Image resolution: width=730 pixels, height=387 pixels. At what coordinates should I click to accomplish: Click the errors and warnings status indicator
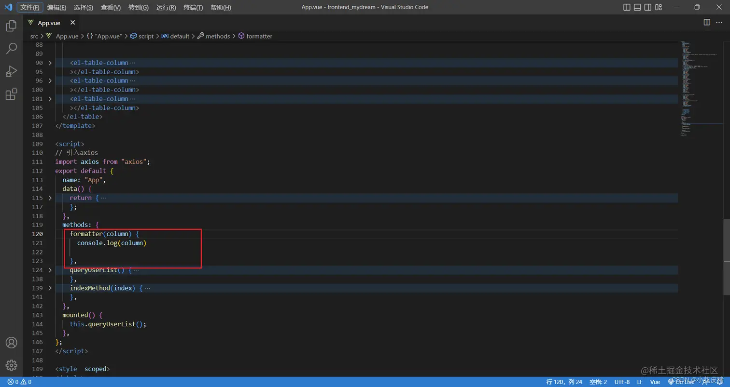(x=19, y=382)
